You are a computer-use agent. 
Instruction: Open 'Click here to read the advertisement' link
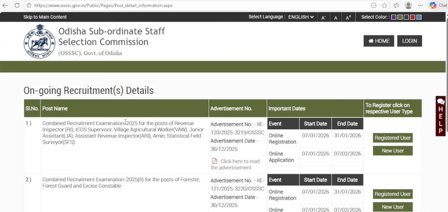(235, 164)
